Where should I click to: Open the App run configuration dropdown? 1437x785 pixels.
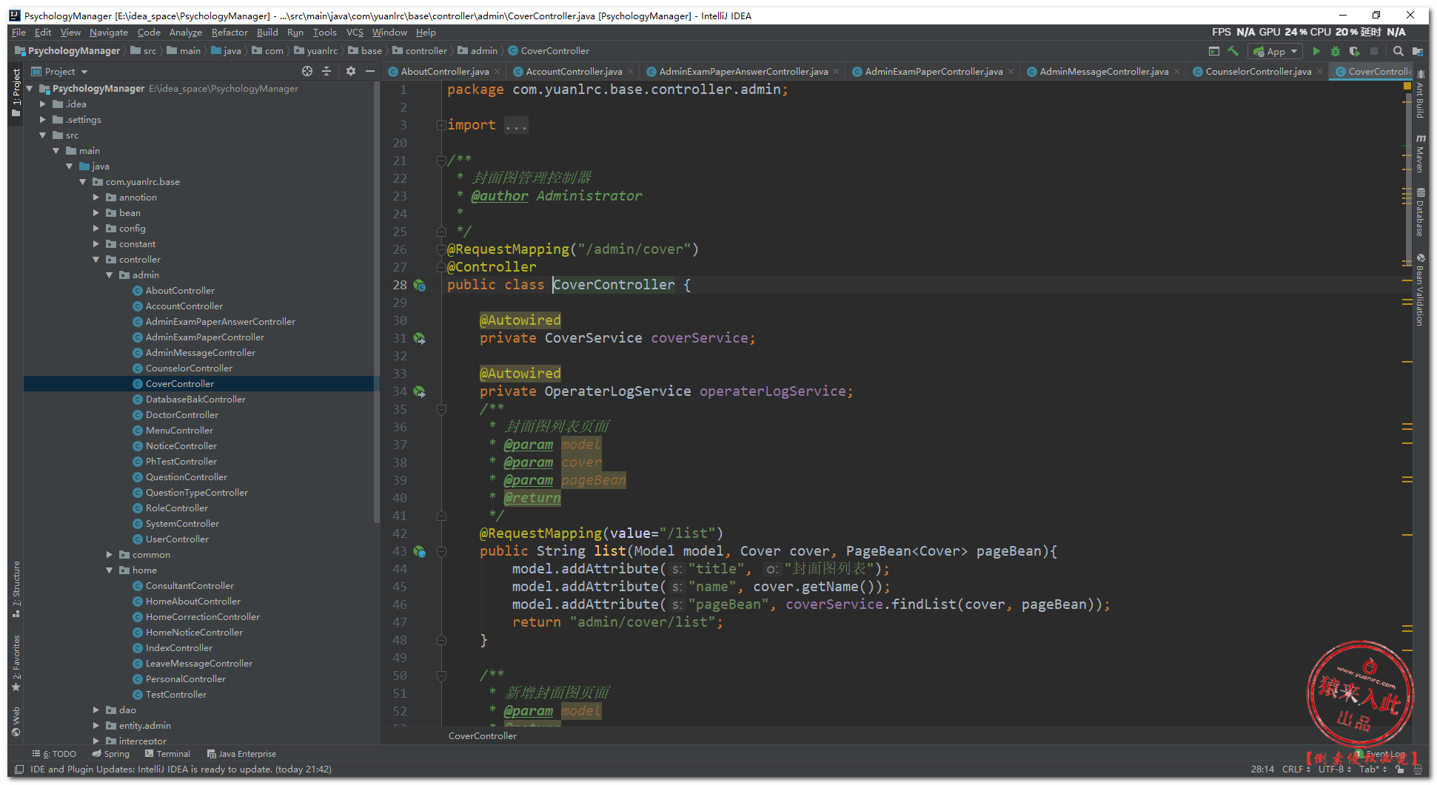[x=1275, y=51]
